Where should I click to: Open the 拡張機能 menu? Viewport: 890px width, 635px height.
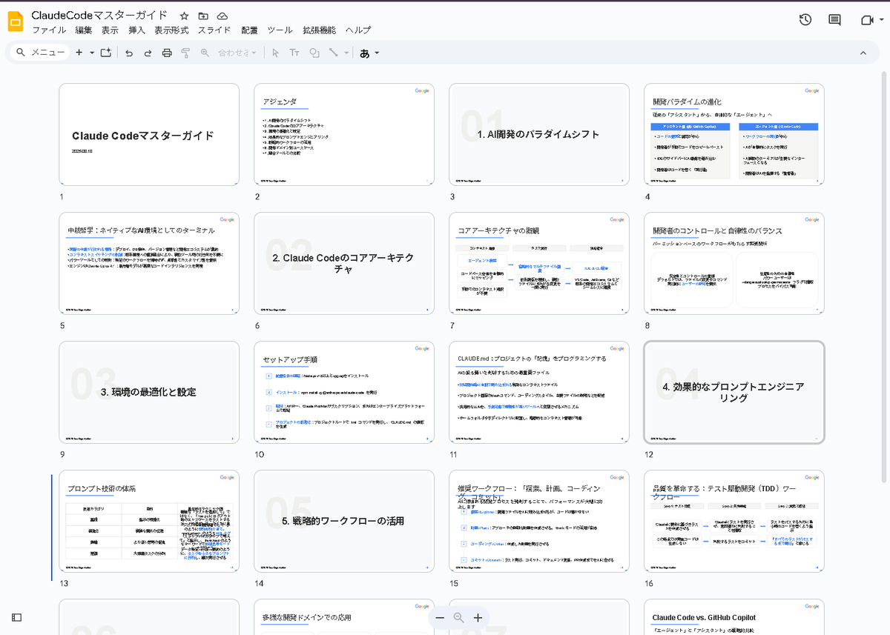(319, 30)
